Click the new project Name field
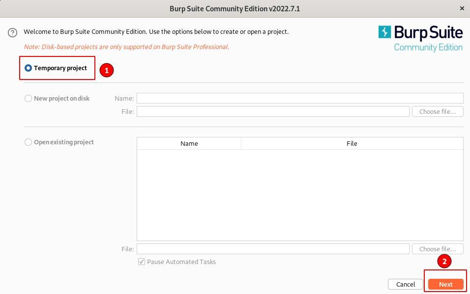The image size is (470, 294). [299, 98]
